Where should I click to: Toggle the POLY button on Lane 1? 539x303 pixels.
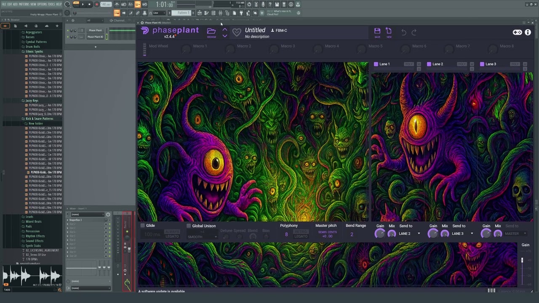tap(409, 64)
